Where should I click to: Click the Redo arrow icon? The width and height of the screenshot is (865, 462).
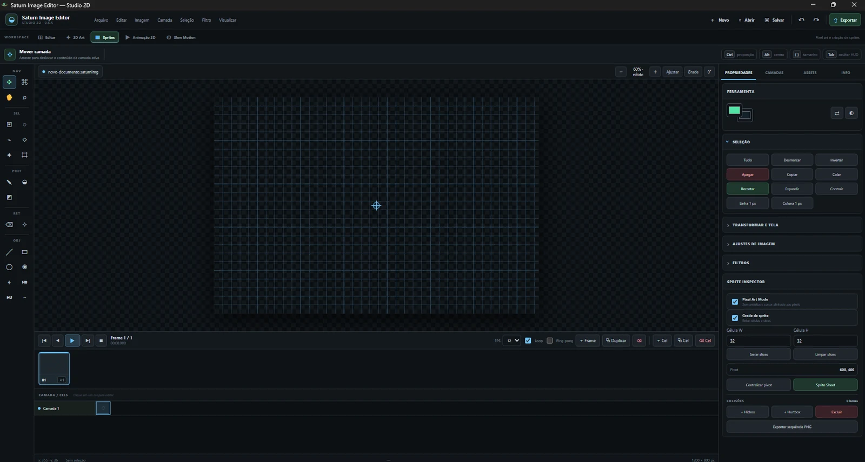coord(816,20)
